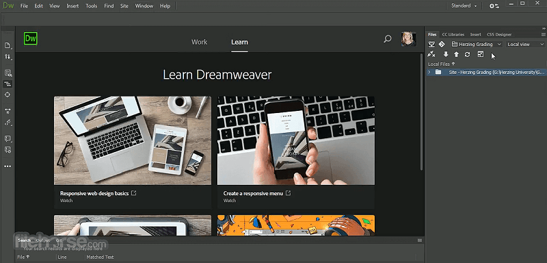Click Inspect crosshair icon in toolbar
The height and width of the screenshot is (263, 547).
pyautogui.click(x=8, y=95)
